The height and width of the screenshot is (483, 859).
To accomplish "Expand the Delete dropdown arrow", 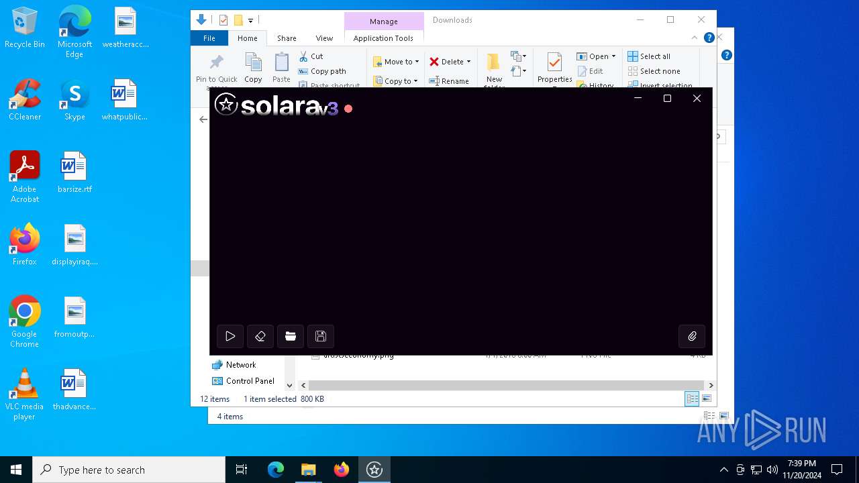I will point(468,62).
